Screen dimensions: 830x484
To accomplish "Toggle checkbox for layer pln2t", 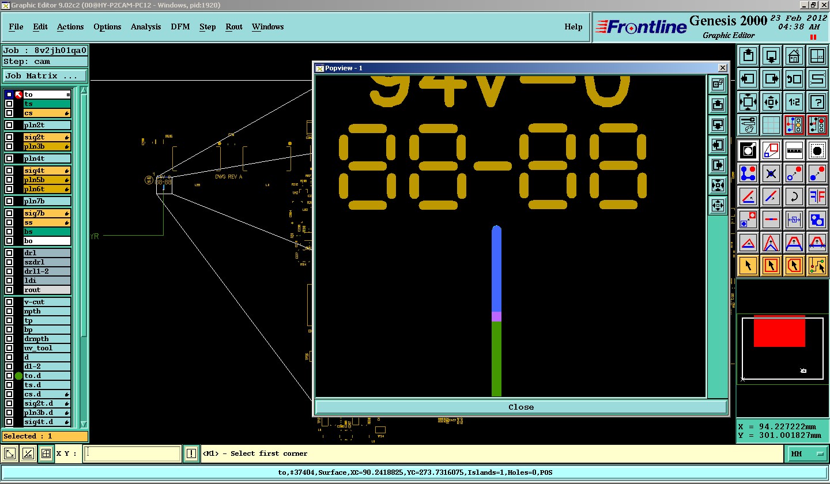I will tap(9, 125).
